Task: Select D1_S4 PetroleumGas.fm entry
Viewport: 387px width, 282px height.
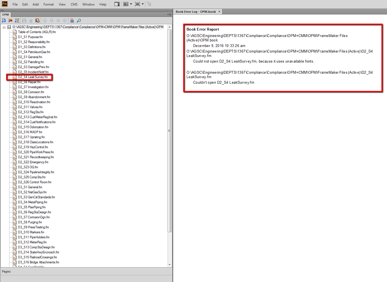Action: [x=34, y=52]
